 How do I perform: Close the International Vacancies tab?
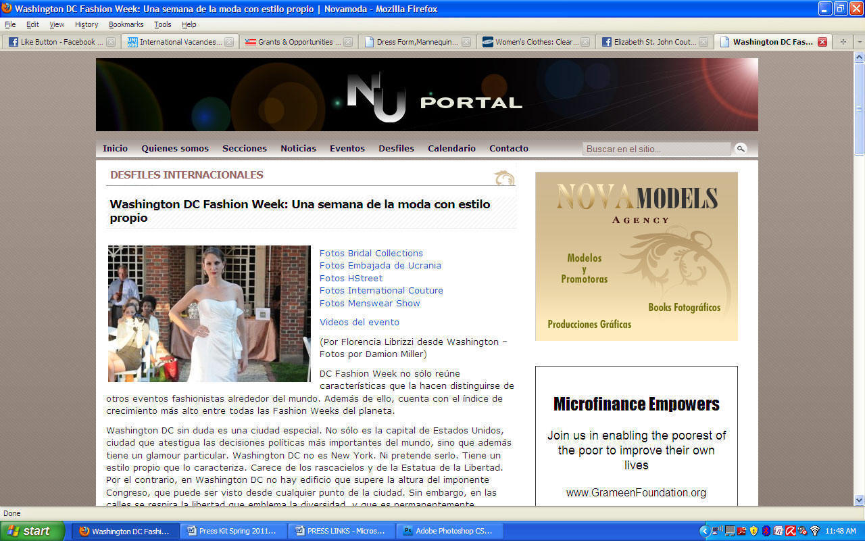coord(229,42)
